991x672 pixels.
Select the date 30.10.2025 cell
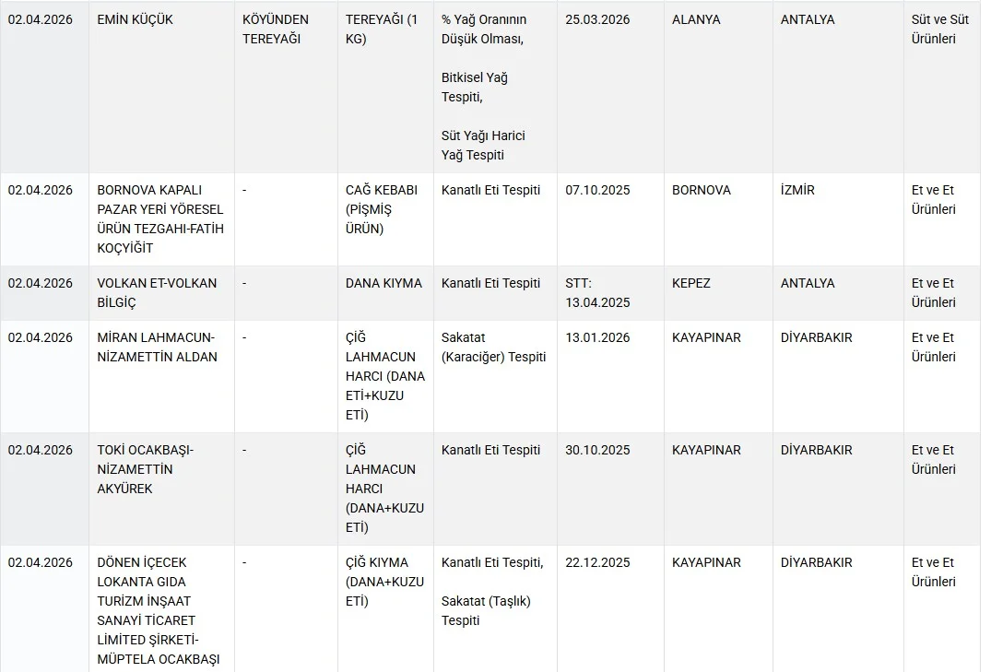click(x=597, y=450)
